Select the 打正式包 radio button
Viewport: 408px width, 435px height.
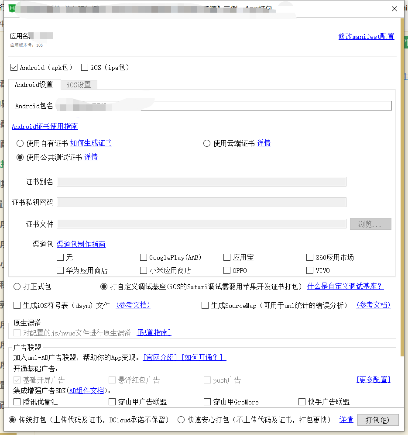(x=17, y=287)
